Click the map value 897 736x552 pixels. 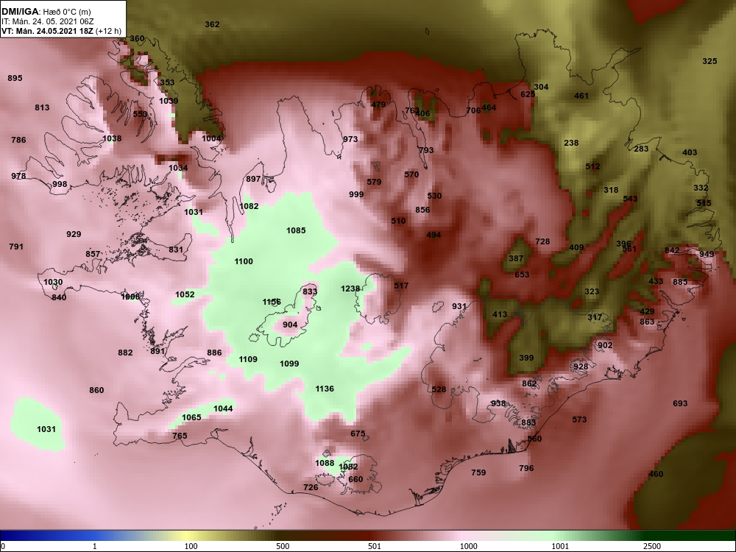pyautogui.click(x=253, y=180)
